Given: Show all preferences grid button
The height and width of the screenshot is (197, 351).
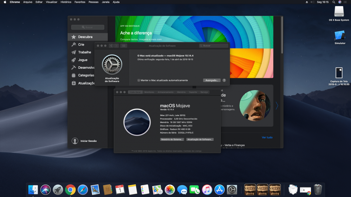Looking at the screenshot, I should pyautogui.click(x=124, y=46).
